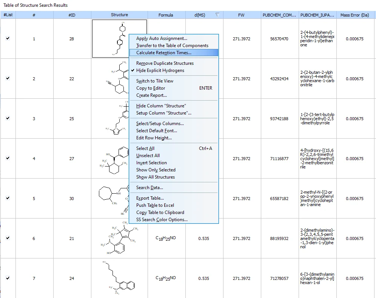Hide Column "Structure" via menu
Viewport: 376px width, 298px height.
pyautogui.click(x=174, y=106)
